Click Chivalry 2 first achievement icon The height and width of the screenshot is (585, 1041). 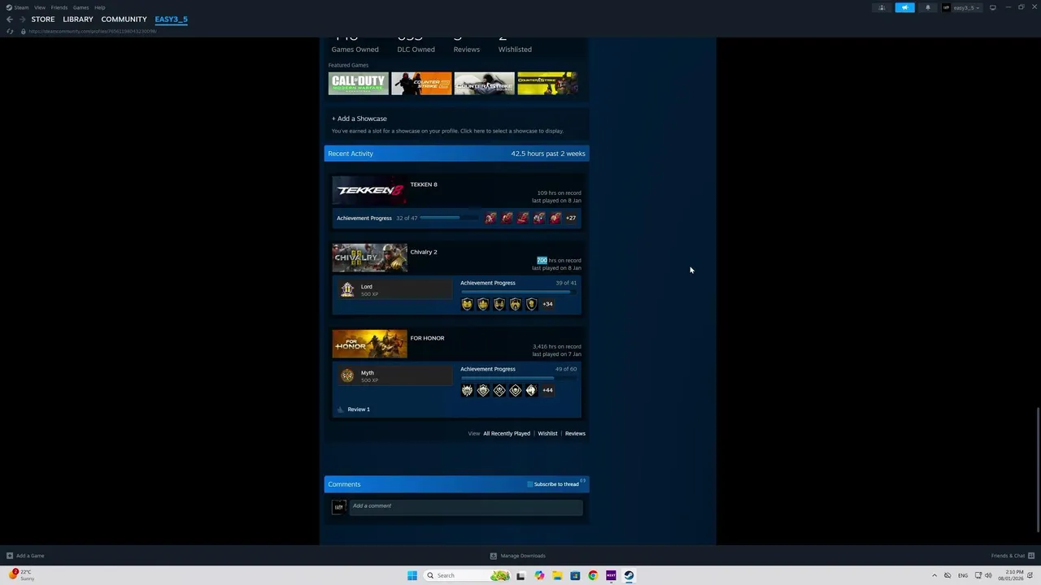pos(467,304)
